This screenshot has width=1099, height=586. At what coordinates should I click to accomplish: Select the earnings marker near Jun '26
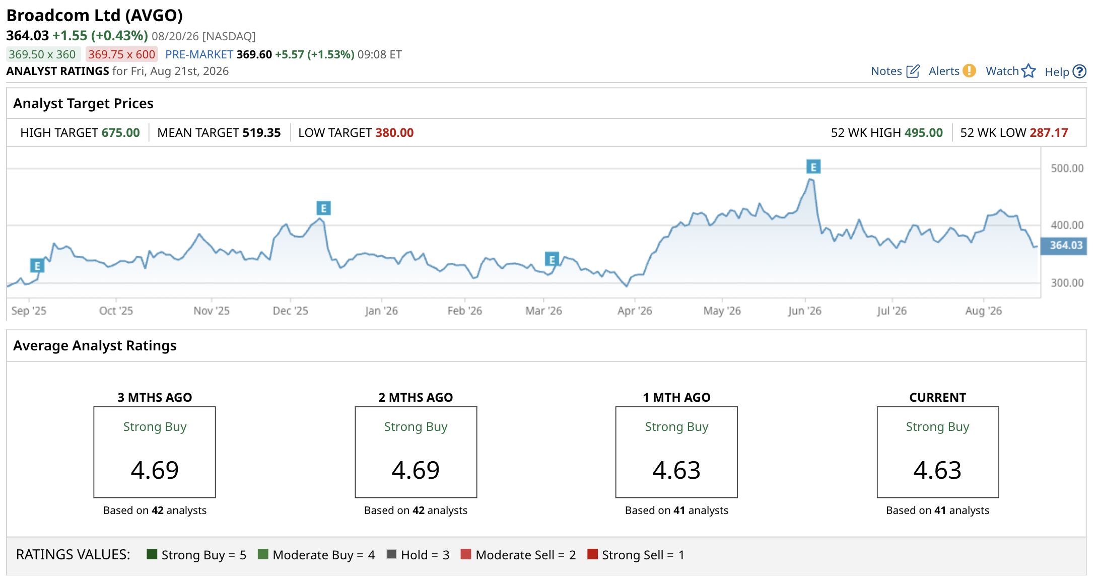pyautogui.click(x=813, y=166)
